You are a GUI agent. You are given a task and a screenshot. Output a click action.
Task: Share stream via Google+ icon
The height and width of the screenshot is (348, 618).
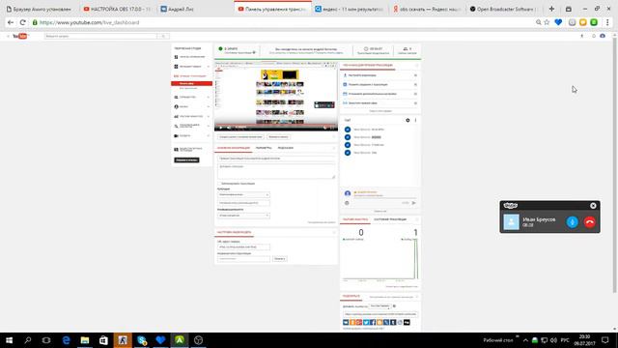tap(359, 322)
